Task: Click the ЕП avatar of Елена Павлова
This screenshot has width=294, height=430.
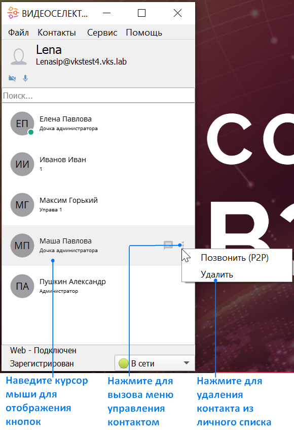Action: [x=22, y=124]
